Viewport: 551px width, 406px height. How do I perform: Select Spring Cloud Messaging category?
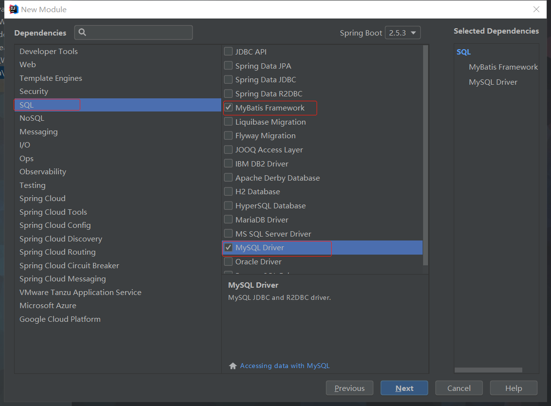point(118,278)
